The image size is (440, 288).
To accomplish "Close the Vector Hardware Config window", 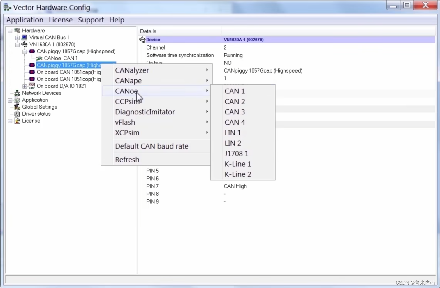I will (425, 5).
